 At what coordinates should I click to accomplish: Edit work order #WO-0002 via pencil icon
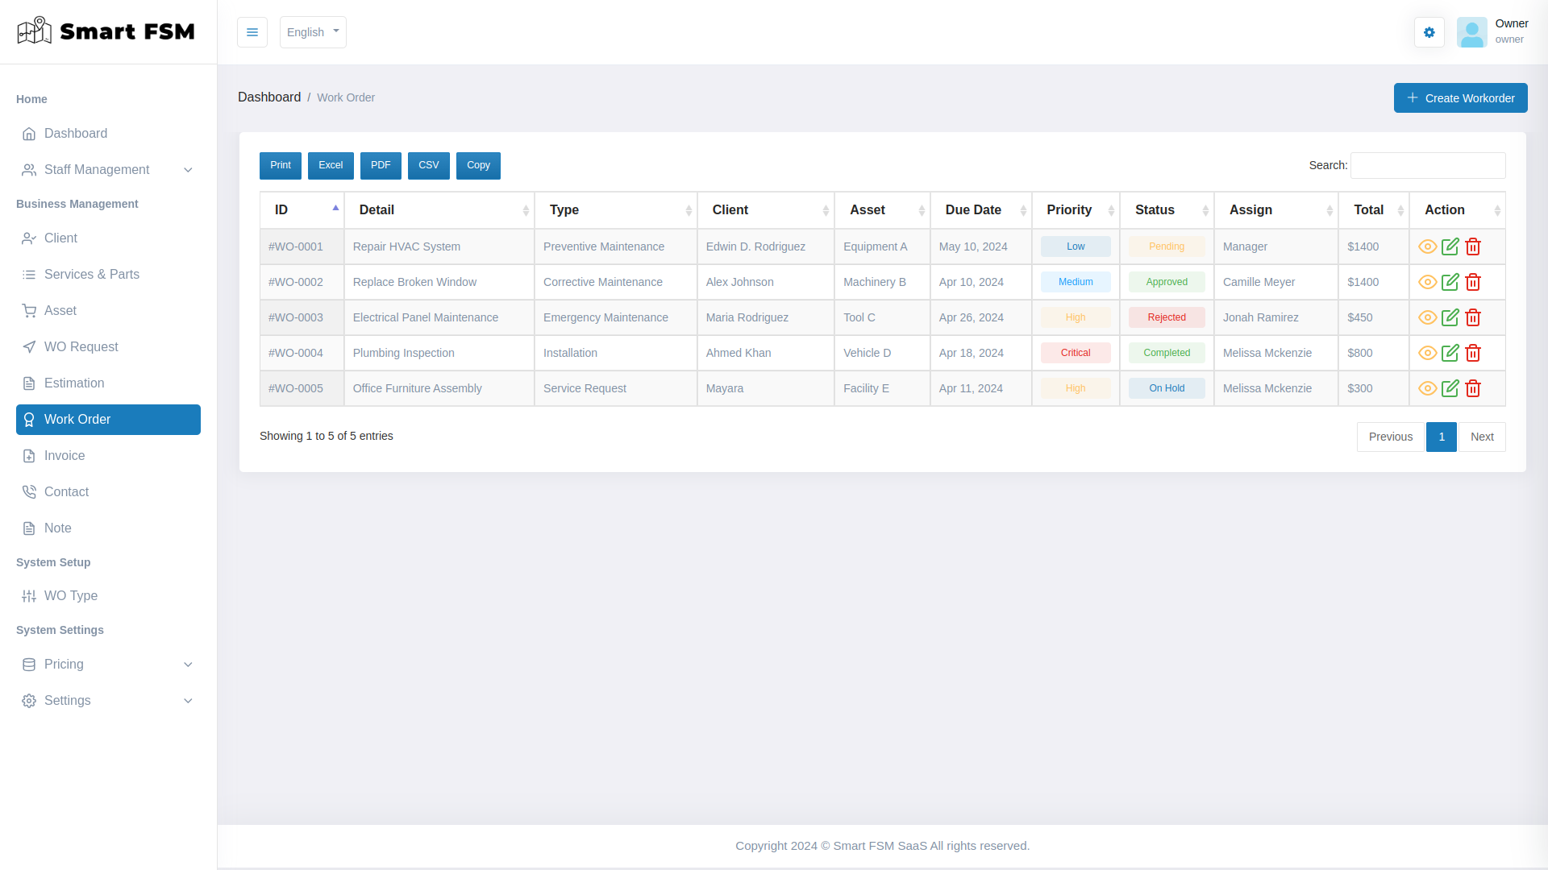(1450, 282)
